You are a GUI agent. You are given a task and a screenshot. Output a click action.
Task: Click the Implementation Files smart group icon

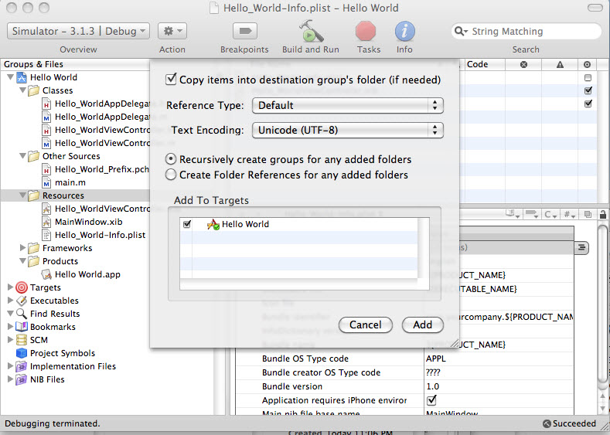(22, 366)
